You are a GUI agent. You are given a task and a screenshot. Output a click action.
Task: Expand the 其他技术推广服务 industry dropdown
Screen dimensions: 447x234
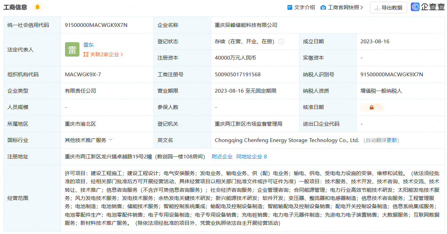click(110, 140)
